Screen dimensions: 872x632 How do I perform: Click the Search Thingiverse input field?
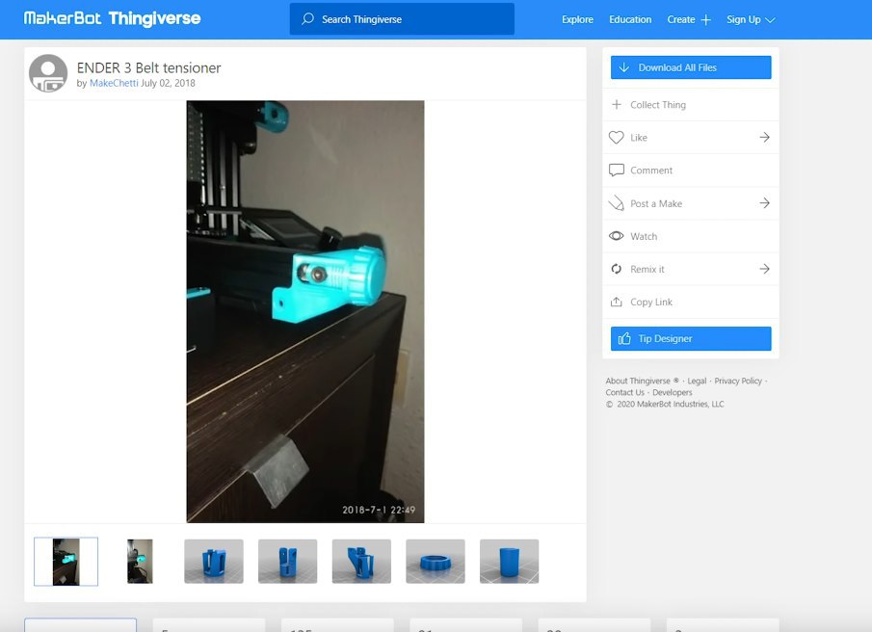point(402,19)
